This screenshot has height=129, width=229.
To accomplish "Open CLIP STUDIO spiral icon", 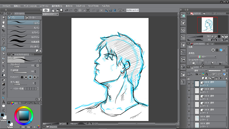I will 46,10.
